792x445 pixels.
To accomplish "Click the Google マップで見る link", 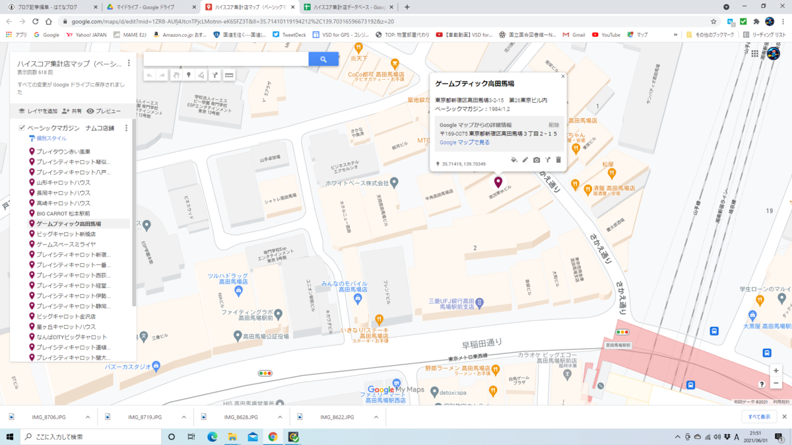I will (x=465, y=142).
